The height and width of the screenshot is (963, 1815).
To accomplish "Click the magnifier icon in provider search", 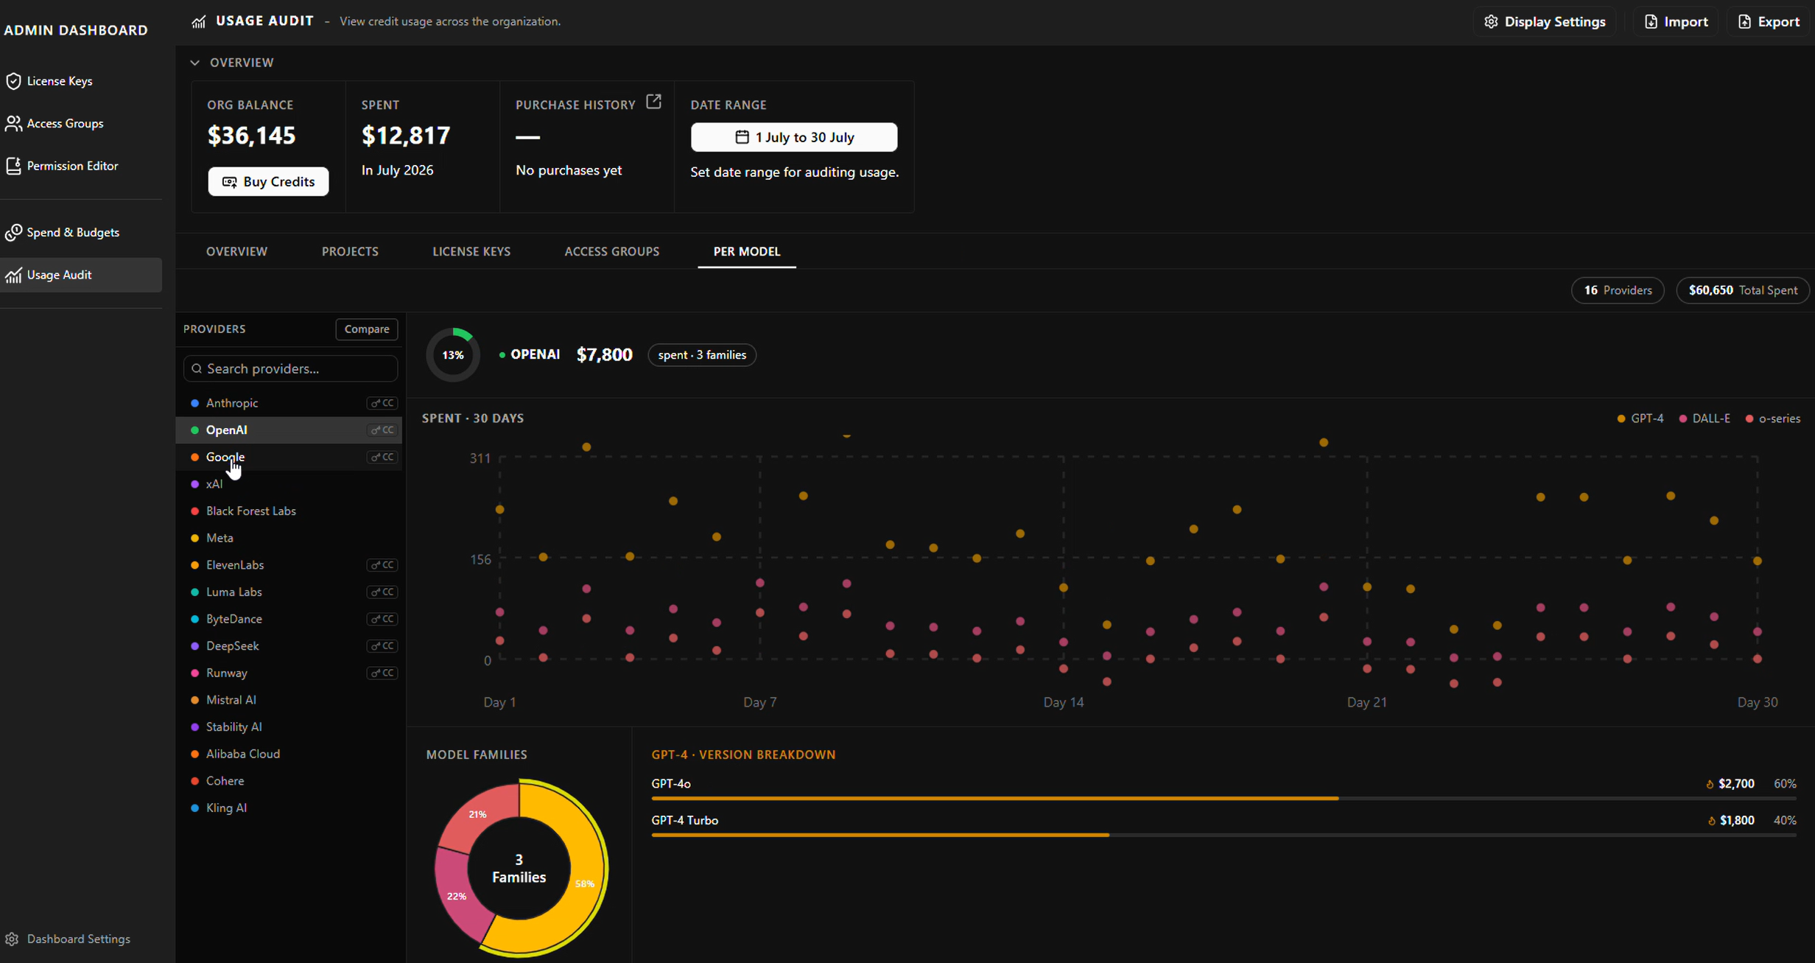I will [x=197, y=368].
